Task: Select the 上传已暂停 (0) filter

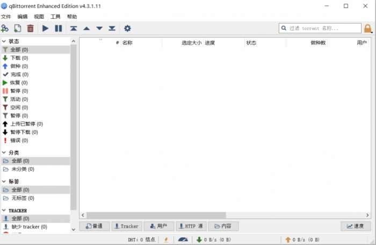Action: pyautogui.click(x=35, y=124)
